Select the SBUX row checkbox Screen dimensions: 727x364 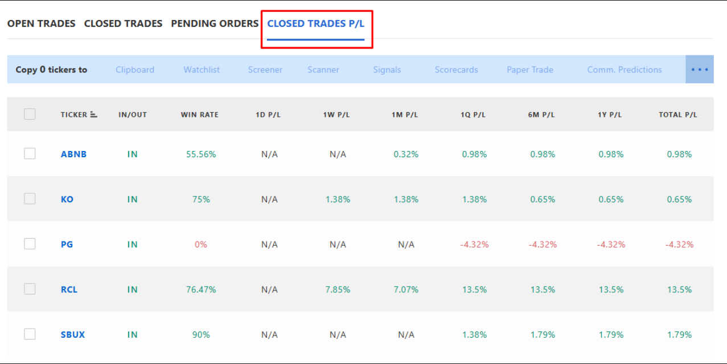coord(30,334)
